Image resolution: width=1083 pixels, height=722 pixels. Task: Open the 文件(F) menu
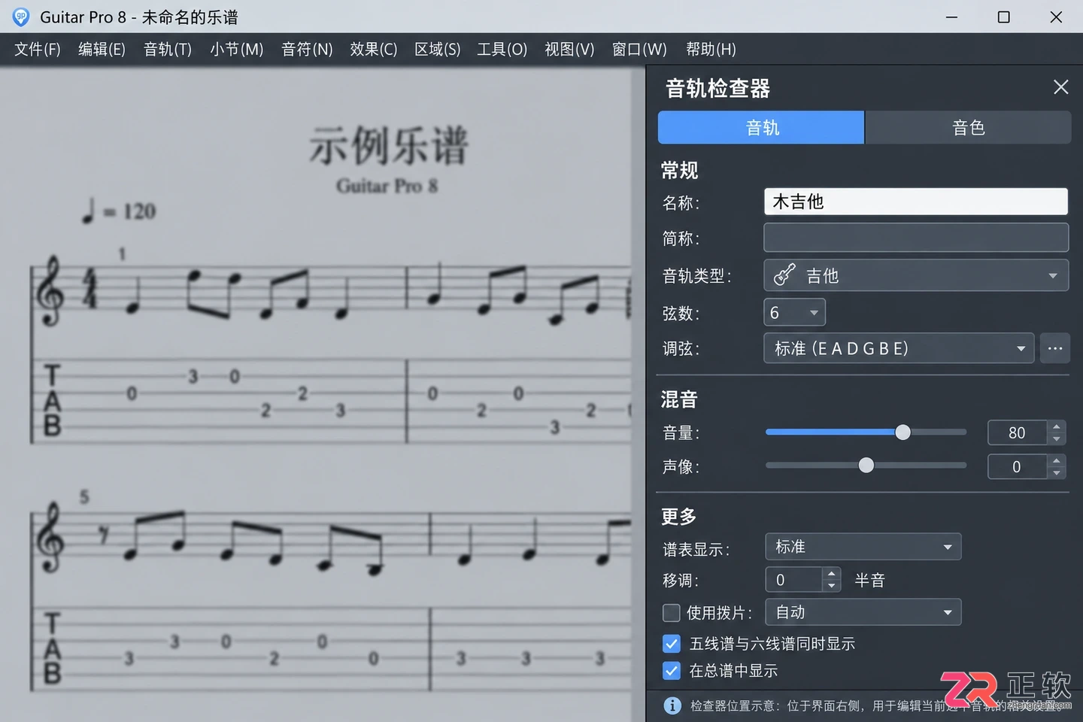click(38, 50)
